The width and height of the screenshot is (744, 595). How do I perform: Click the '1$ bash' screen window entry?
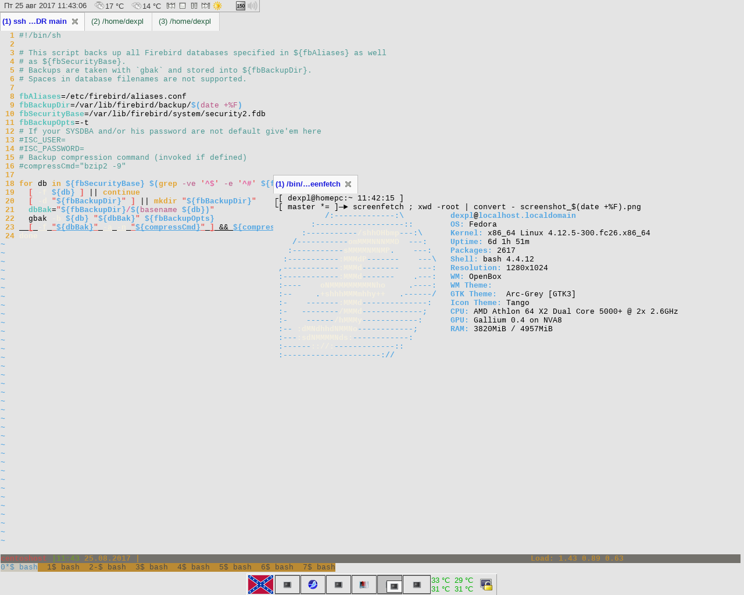click(x=63, y=567)
